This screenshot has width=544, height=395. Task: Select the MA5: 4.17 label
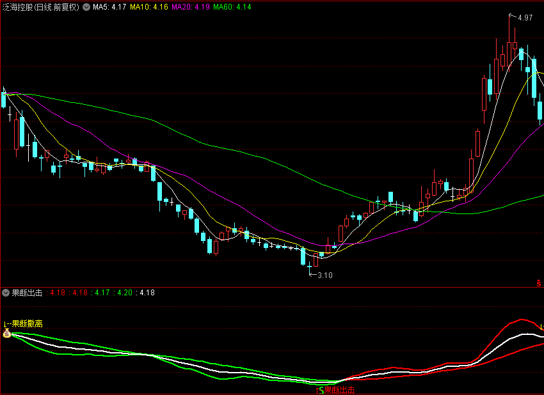[x=109, y=7]
